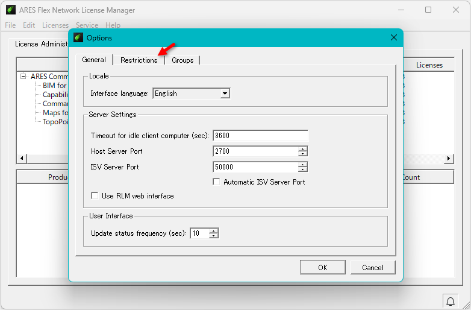The image size is (471, 310).
Task: Open the File menu
Action: [10, 25]
